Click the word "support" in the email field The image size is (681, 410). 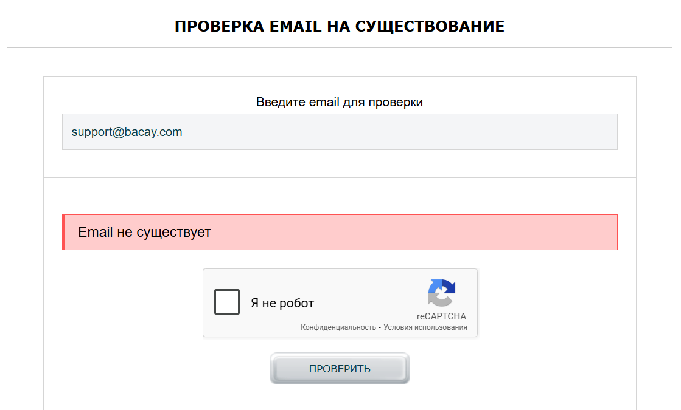click(91, 132)
